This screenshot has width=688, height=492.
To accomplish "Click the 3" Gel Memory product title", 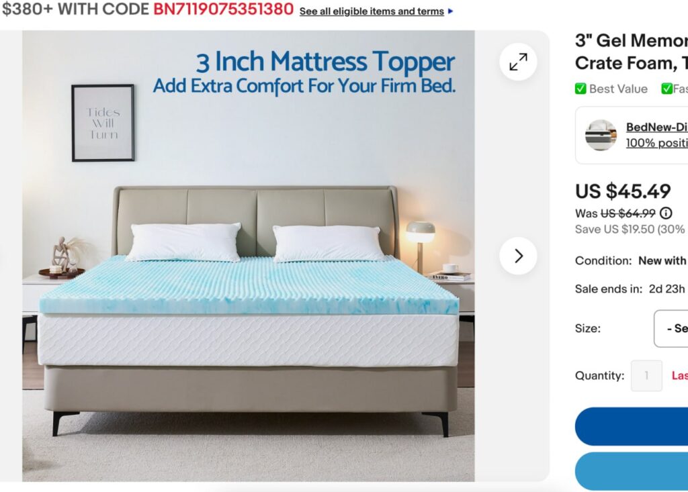I will point(632,52).
